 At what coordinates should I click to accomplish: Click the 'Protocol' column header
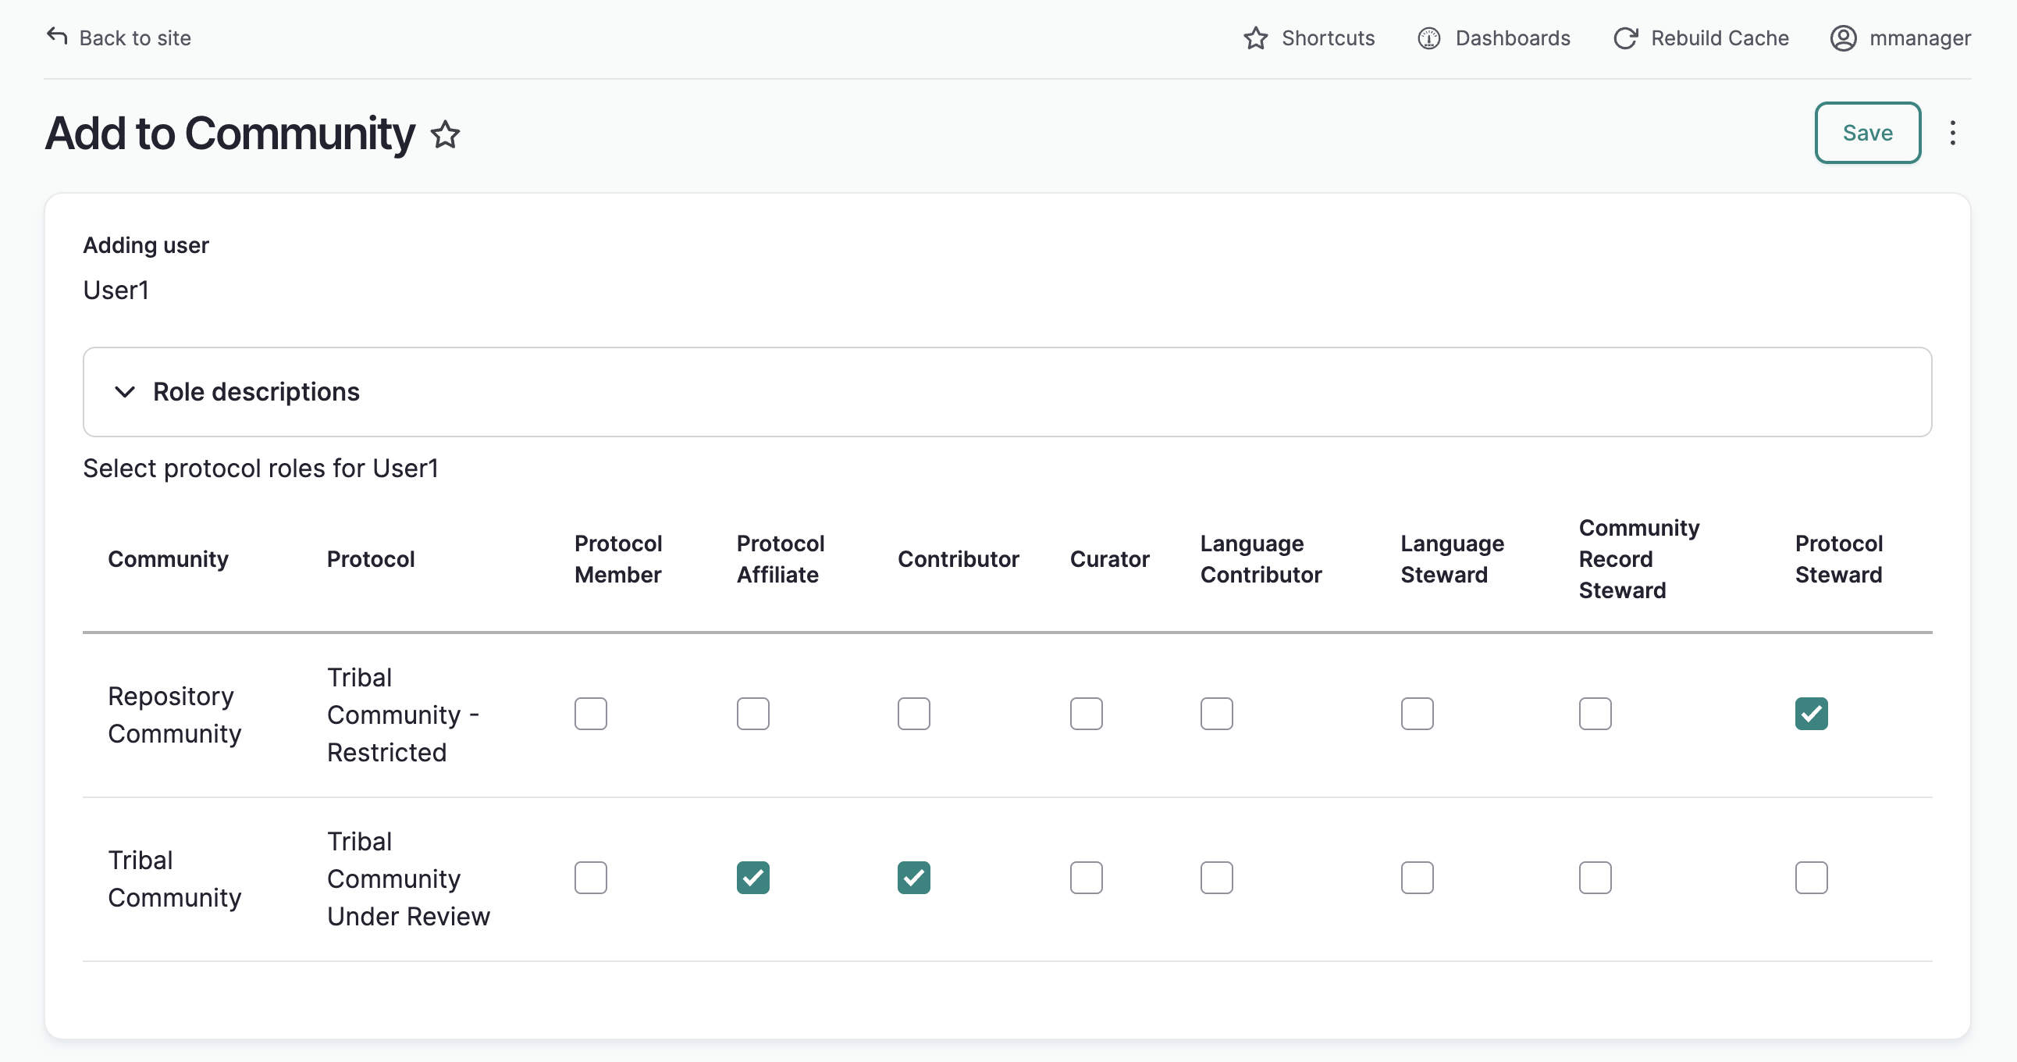click(370, 559)
